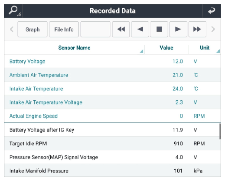Expand the Unit column corner triangle
The image size is (225, 181).
218,51
